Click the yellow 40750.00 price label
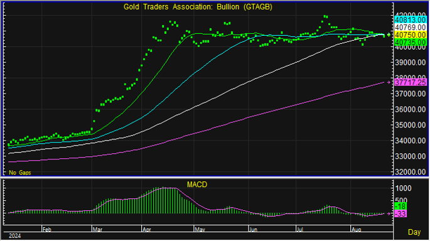 coord(411,35)
